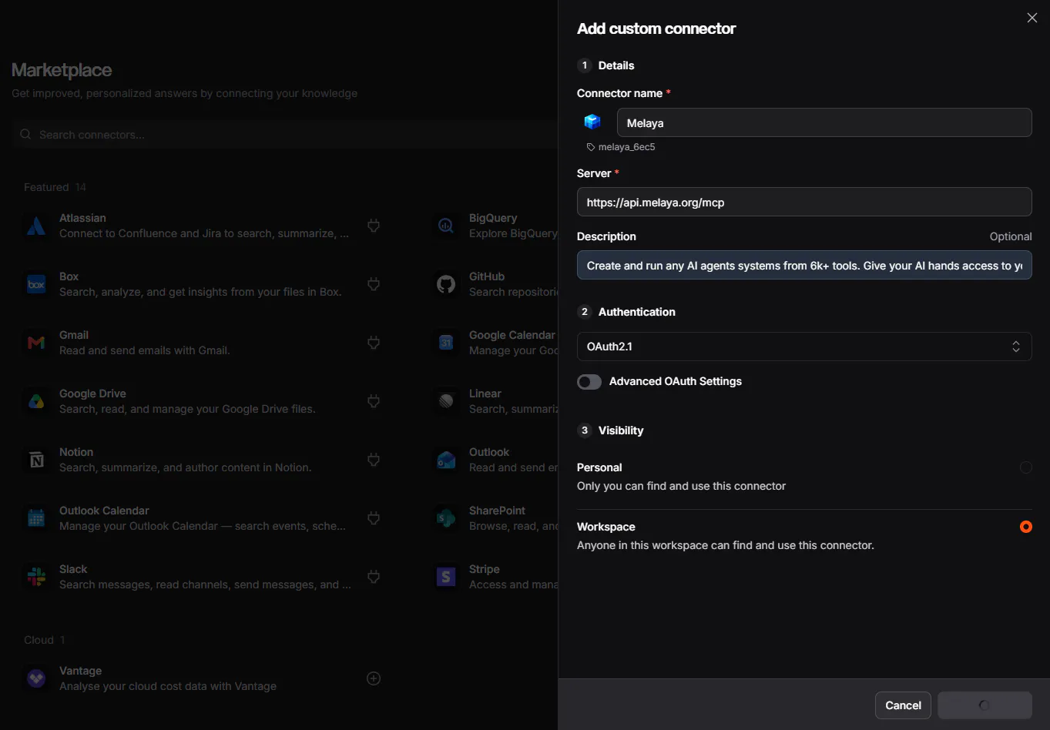Click the plus icon next to Vantage

click(x=374, y=678)
